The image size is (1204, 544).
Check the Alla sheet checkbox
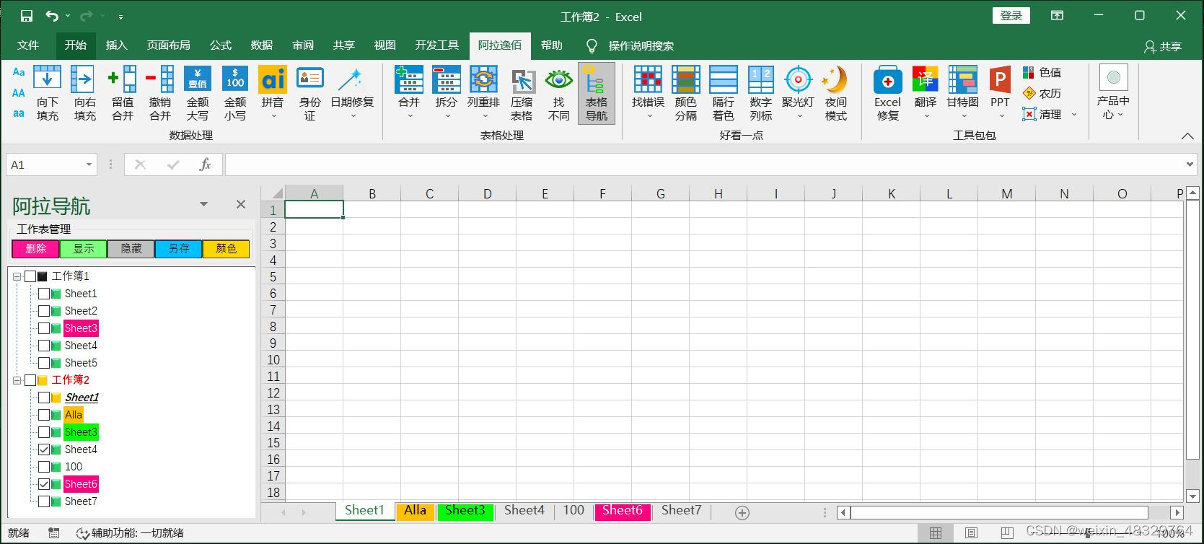[44, 415]
